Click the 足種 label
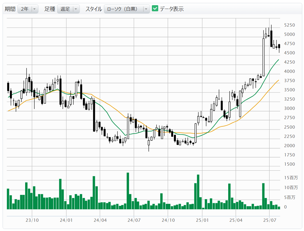The height and width of the screenshot is (231, 304). [50, 9]
